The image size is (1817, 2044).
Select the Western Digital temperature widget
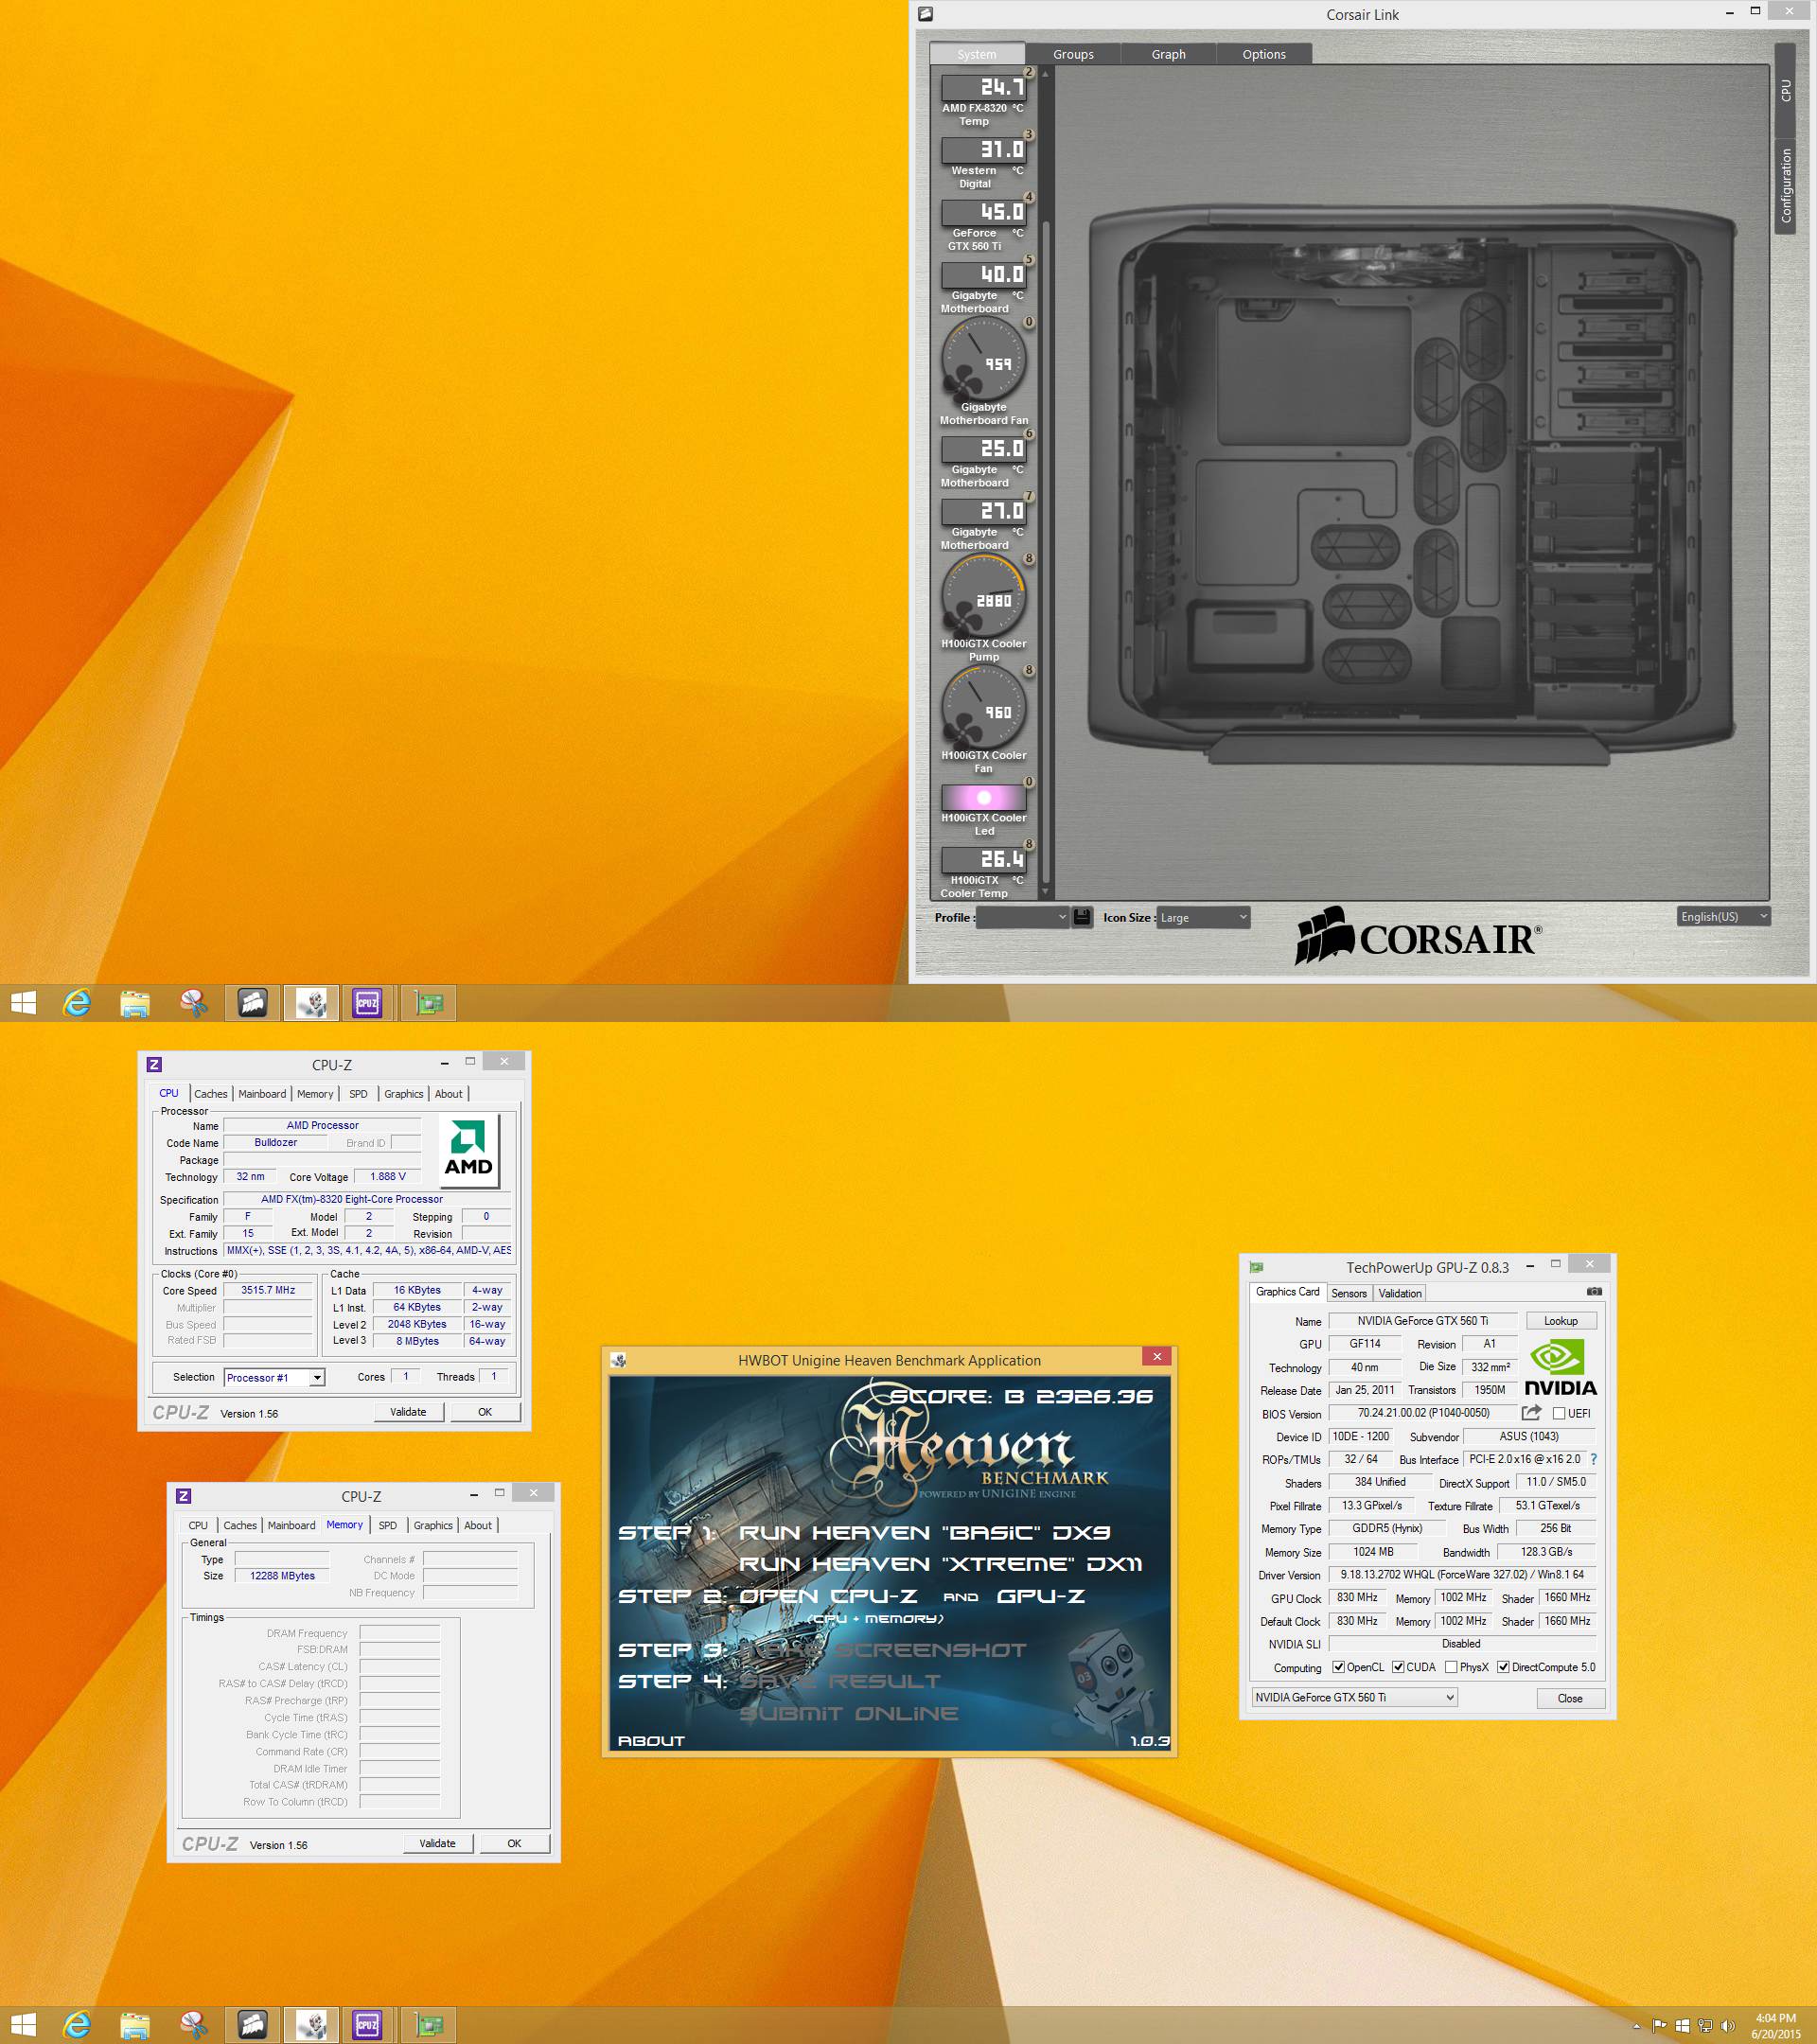(x=983, y=162)
